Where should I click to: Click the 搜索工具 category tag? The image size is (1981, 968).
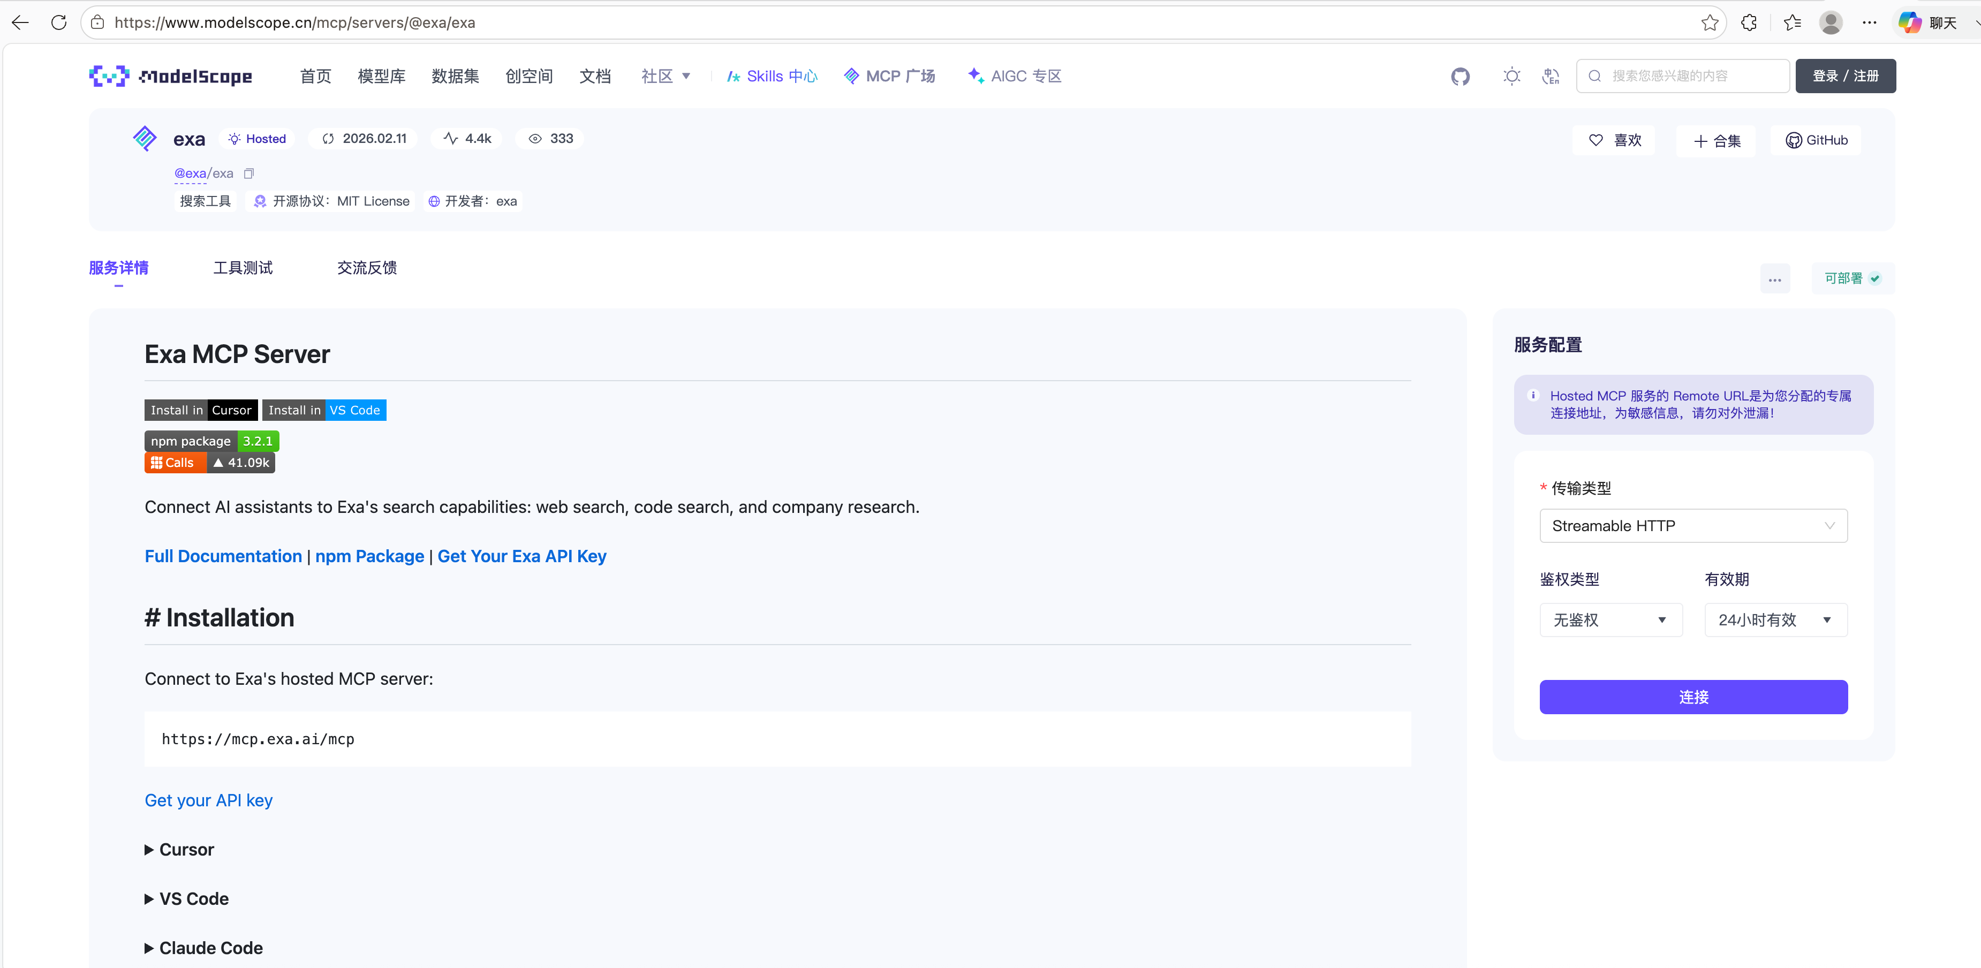click(206, 201)
